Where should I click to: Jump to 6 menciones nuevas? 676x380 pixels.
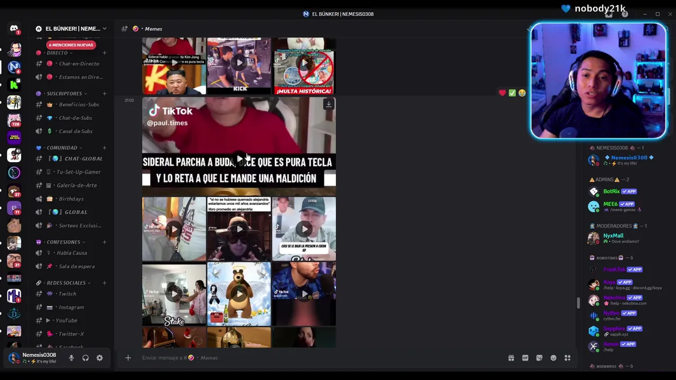tap(71, 45)
